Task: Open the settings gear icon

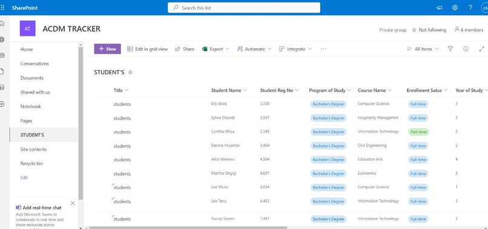Action: click(455, 8)
